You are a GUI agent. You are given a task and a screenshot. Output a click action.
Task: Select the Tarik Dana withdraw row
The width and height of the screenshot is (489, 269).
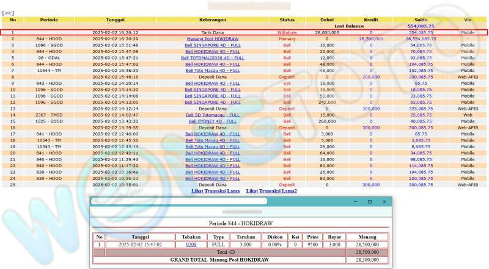(243, 32)
